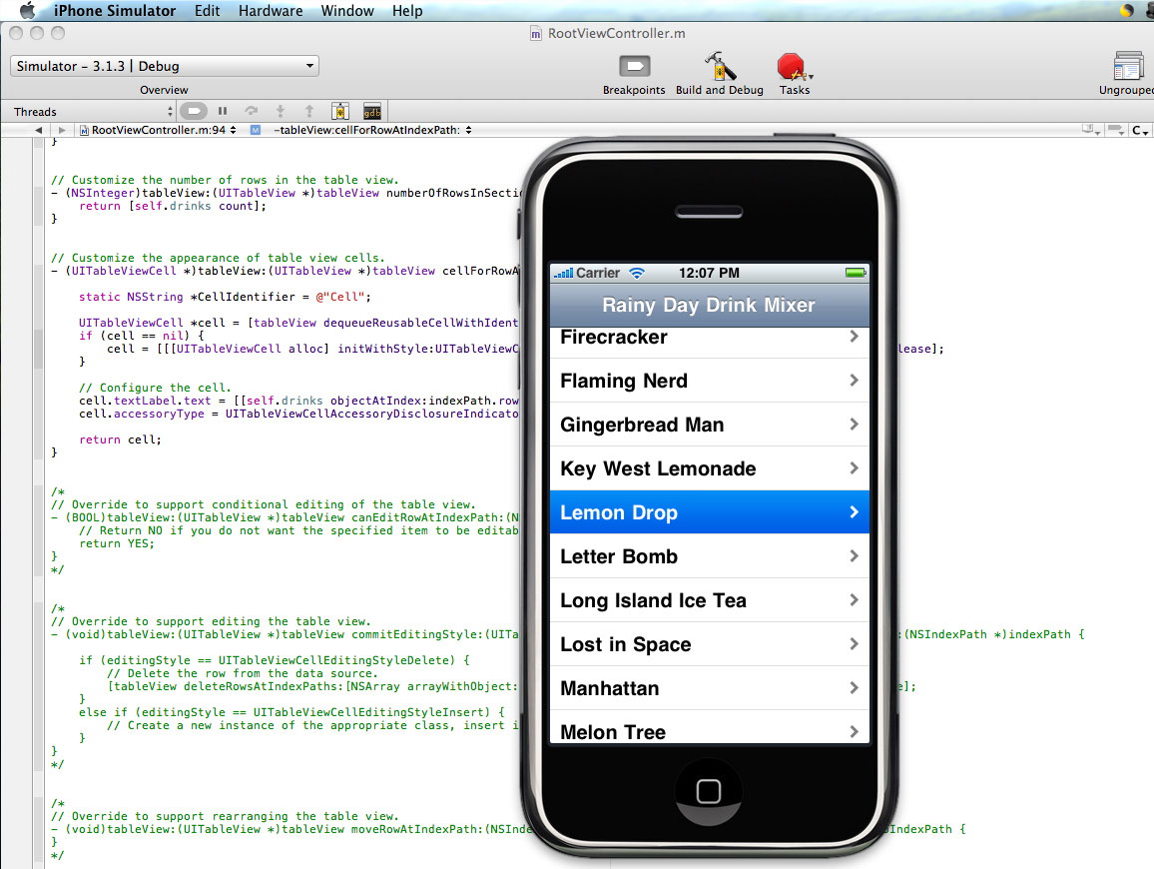Select Long Island Ice Tea row
The height and width of the screenshot is (869, 1154).
(710, 601)
